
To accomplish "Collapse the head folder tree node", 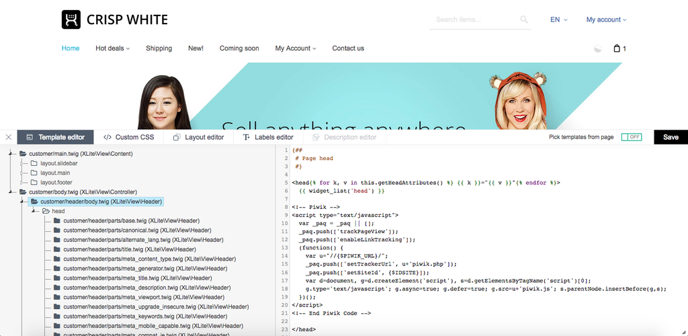I will coord(34,211).
